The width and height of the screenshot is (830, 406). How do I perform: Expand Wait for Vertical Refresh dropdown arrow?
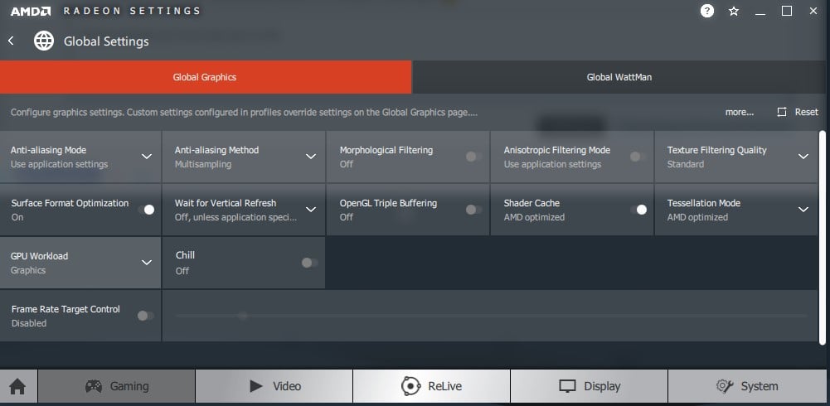click(x=311, y=210)
